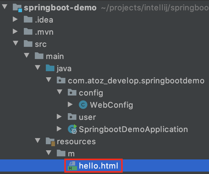Expand the SpringbootDemoApplication class arrow
The width and height of the screenshot is (209, 174).
point(59,129)
